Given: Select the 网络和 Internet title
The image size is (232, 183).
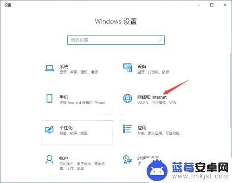Looking at the screenshot, I should (152, 97).
